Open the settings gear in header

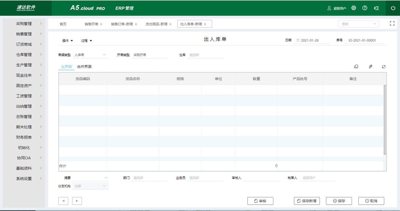pos(354,8)
